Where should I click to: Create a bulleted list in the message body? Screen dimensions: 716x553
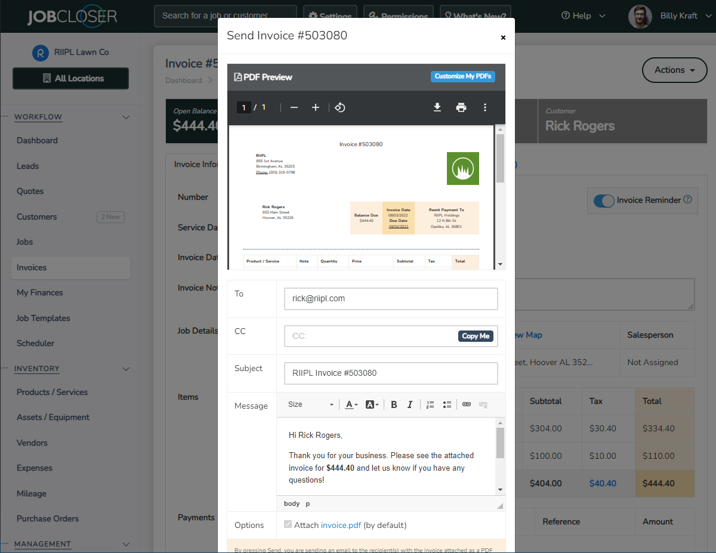pyautogui.click(x=447, y=404)
